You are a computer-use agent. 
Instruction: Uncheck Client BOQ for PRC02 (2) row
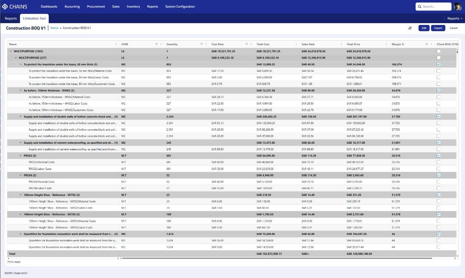tap(438, 155)
